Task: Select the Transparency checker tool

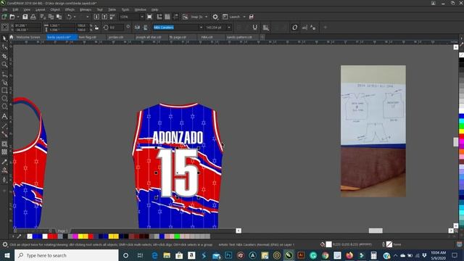Action: point(4,152)
